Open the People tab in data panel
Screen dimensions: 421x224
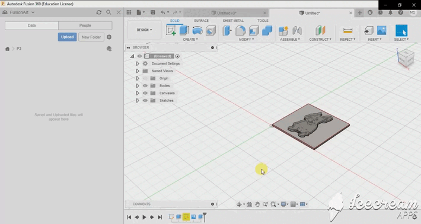click(85, 25)
